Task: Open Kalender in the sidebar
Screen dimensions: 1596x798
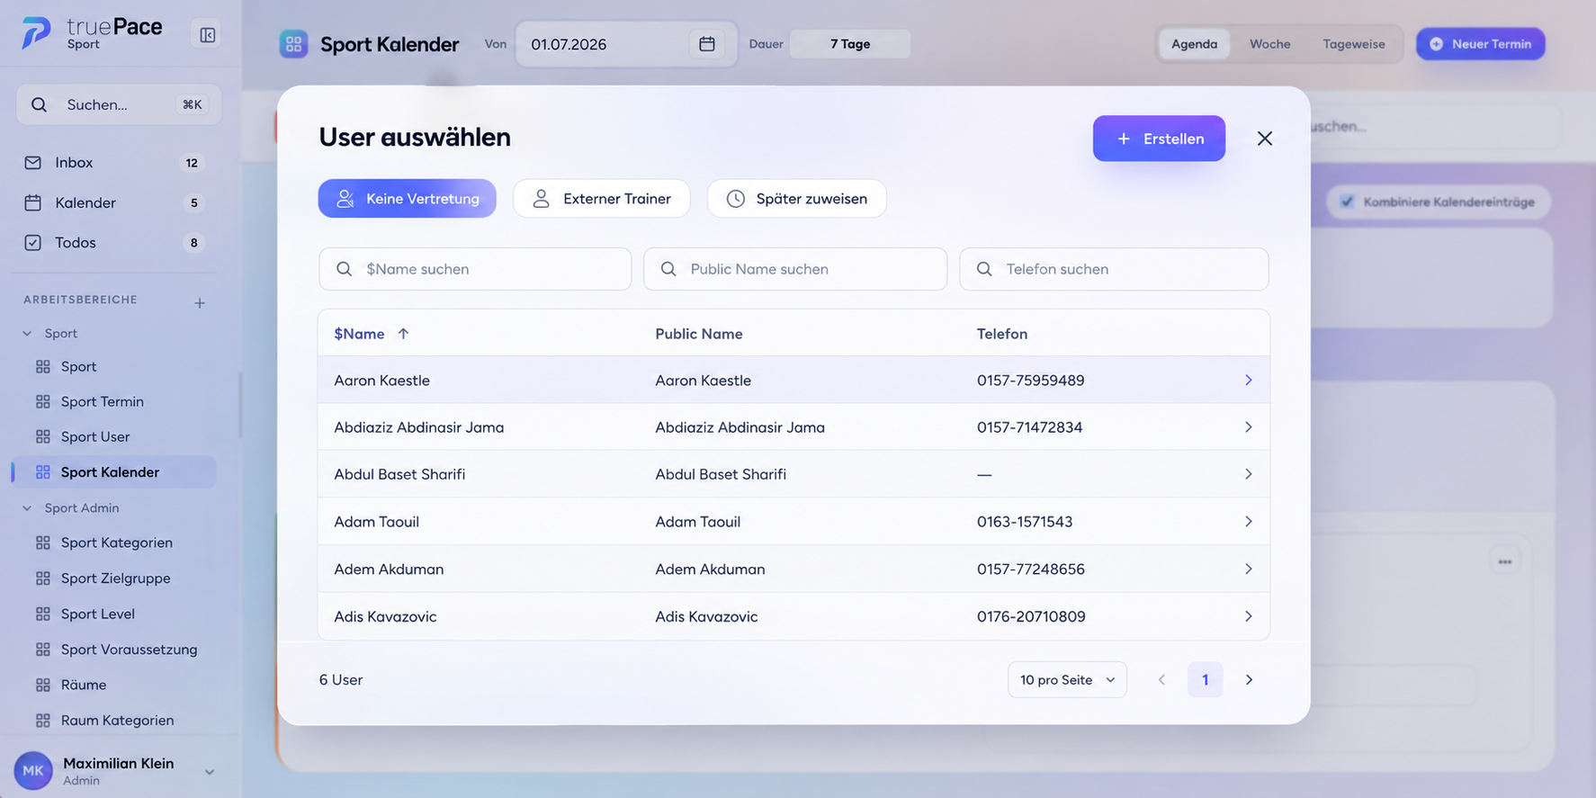Action: [x=114, y=202]
